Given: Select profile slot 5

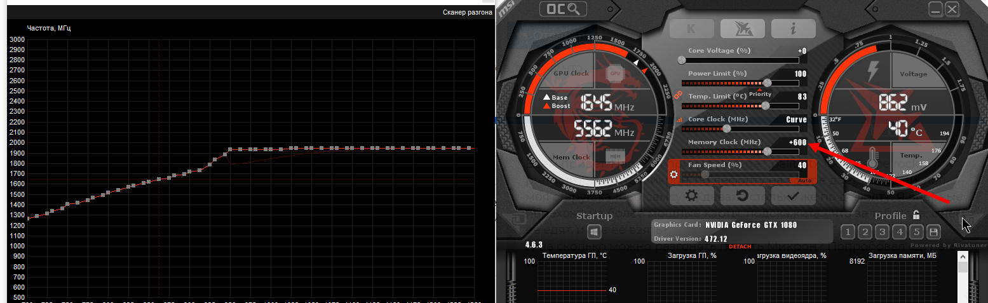Looking at the screenshot, I should pos(916,232).
